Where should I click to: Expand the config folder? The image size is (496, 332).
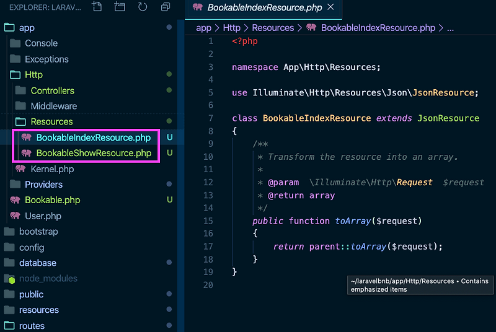[x=89, y=247]
